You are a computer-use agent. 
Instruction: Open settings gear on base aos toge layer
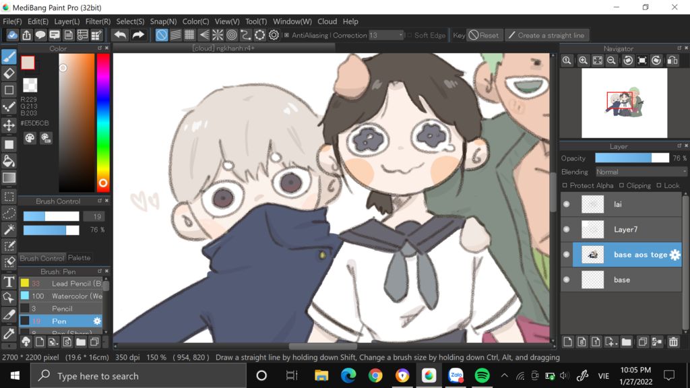click(x=675, y=254)
